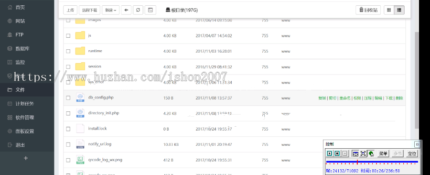Switch to list view icon
430x175 pixels.
[399, 10]
